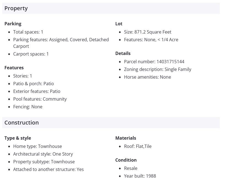Click the Lot subsection heading

pos(119,24)
